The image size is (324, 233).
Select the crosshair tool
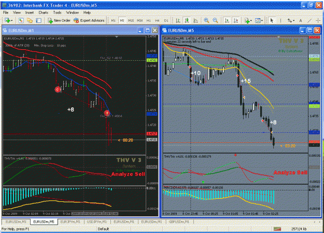318,20
